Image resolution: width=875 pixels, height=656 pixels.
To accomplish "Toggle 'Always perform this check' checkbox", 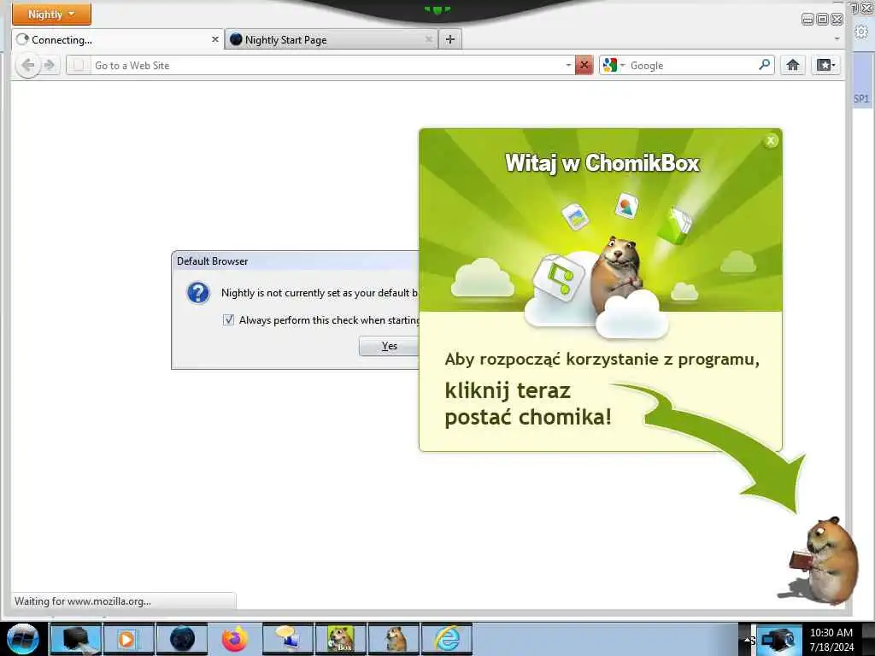I will (228, 319).
